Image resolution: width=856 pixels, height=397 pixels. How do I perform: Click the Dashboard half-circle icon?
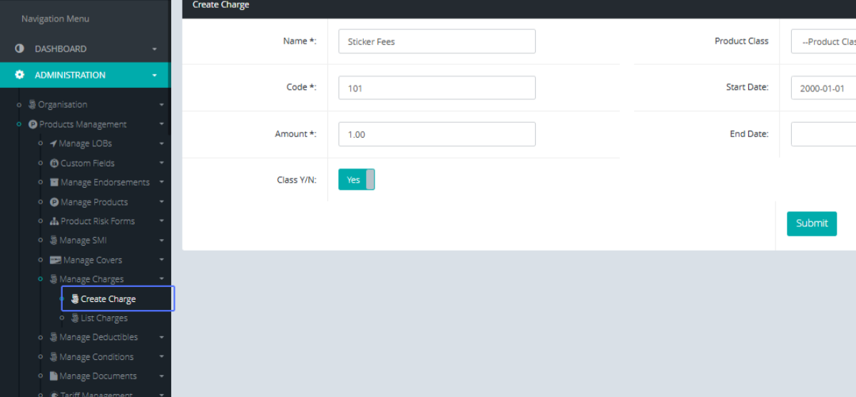(x=20, y=49)
